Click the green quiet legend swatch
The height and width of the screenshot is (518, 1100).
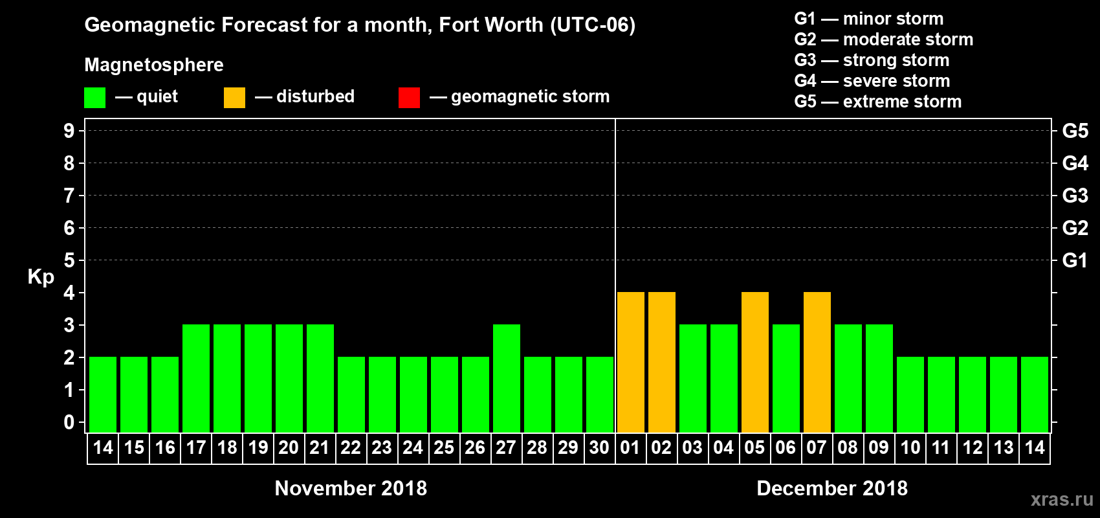pyautogui.click(x=94, y=98)
